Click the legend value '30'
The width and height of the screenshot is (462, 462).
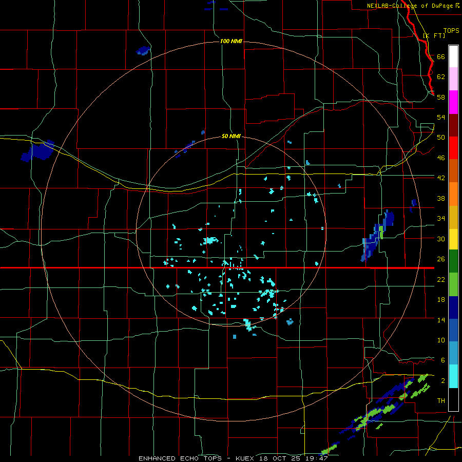pyautogui.click(x=441, y=239)
